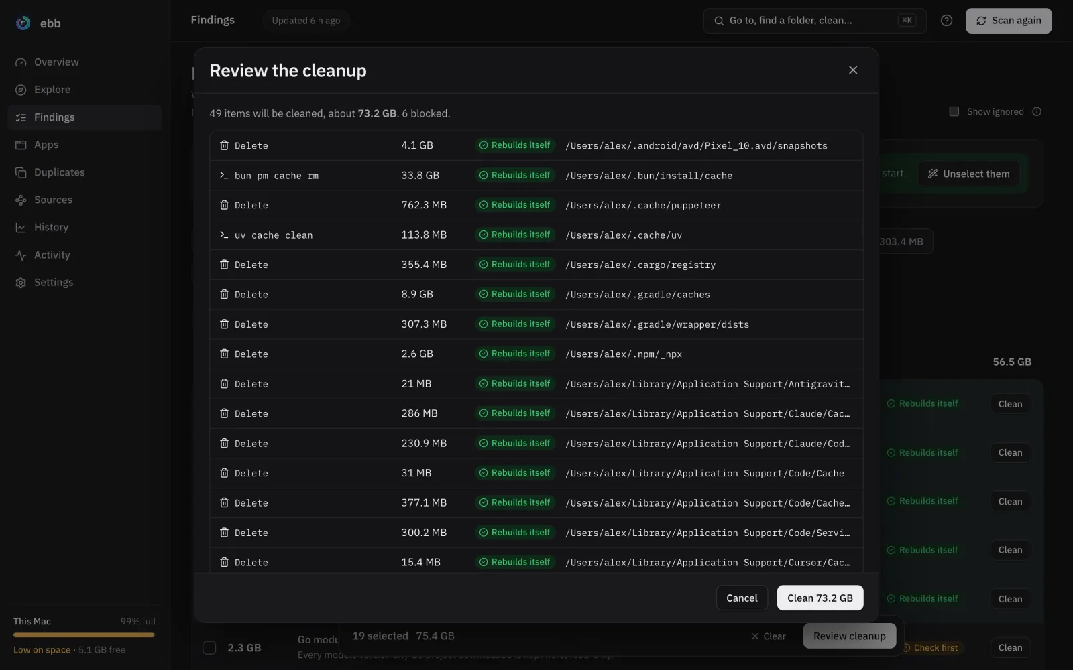Screen dimensions: 1073x670
Task: Click the Updated 6 h ago label
Action: click(x=306, y=21)
